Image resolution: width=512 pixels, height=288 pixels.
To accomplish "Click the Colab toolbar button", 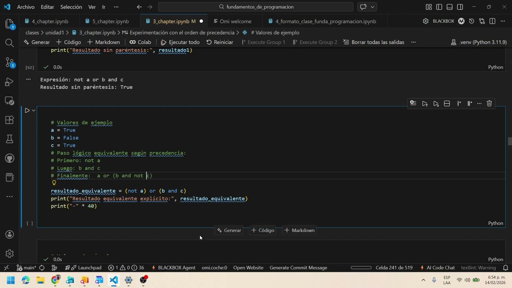I will point(140,42).
